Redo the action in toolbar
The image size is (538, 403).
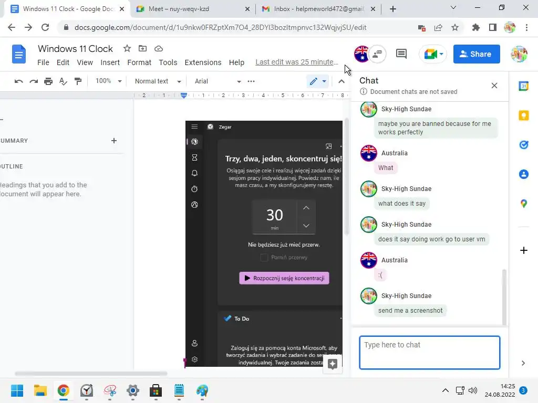[34, 81]
